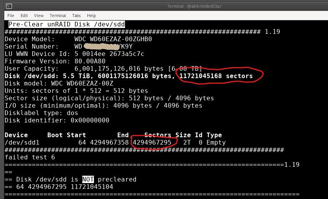
Task: Click the 'Boot Start' column header
Action: (66, 135)
